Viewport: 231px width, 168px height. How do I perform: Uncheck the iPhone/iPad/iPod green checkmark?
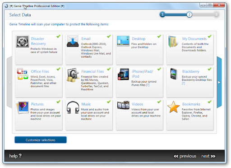tap(159, 69)
